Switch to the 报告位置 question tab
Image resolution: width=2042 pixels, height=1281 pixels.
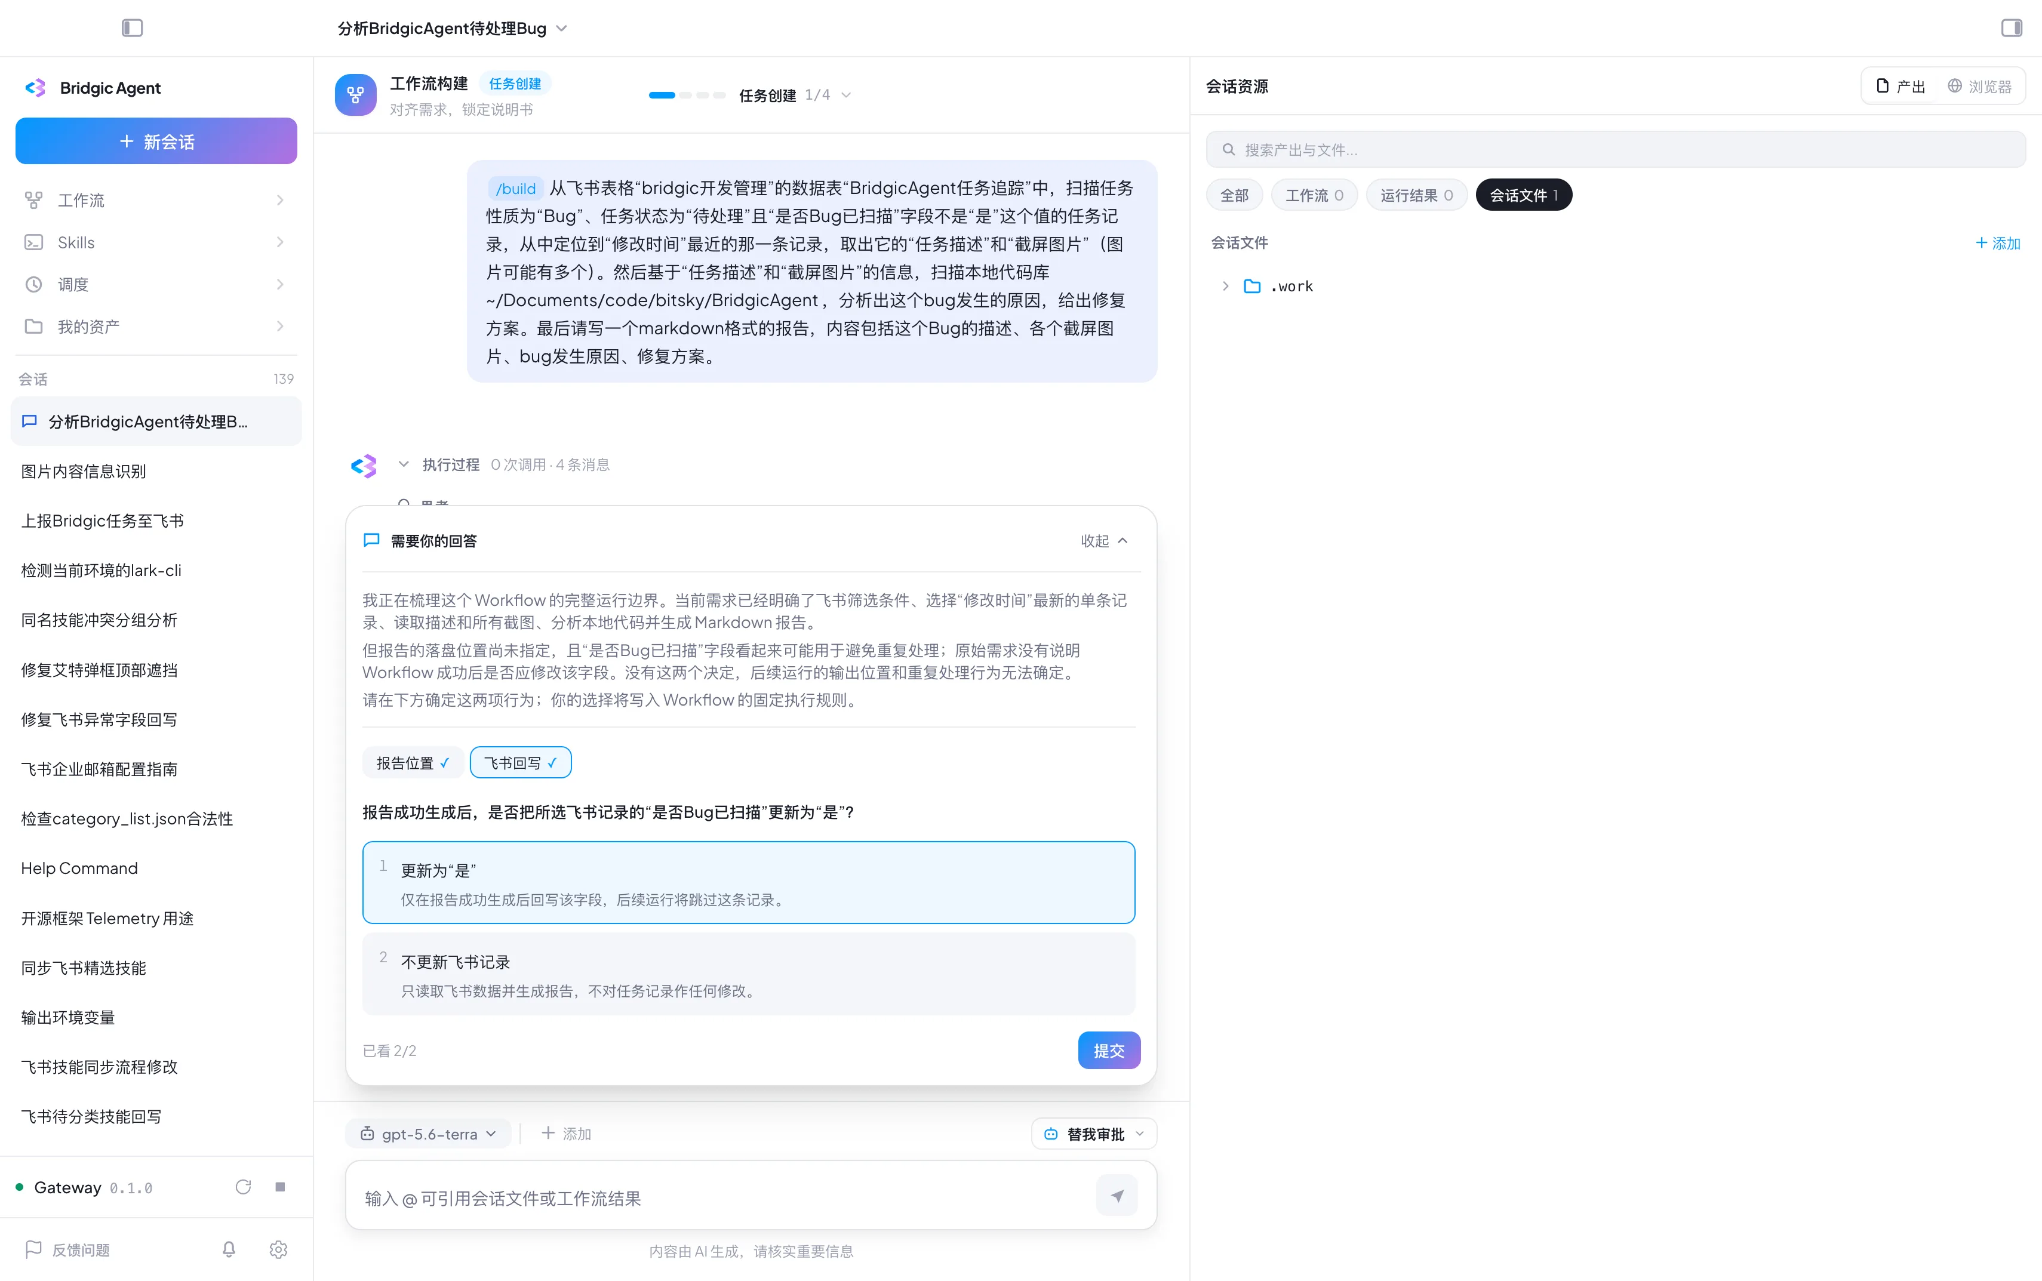[413, 762]
